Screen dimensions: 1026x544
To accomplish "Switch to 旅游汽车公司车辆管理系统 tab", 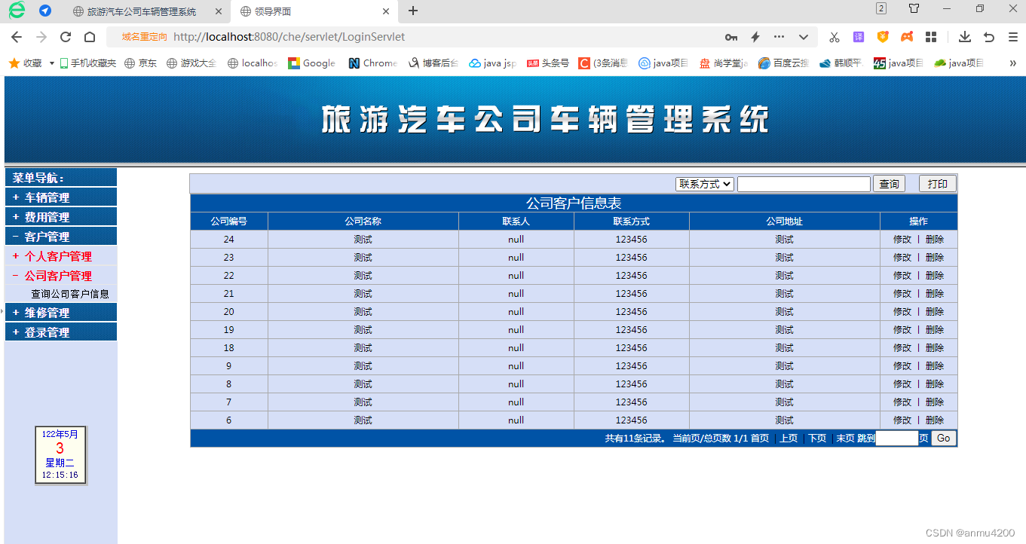I will tap(142, 11).
